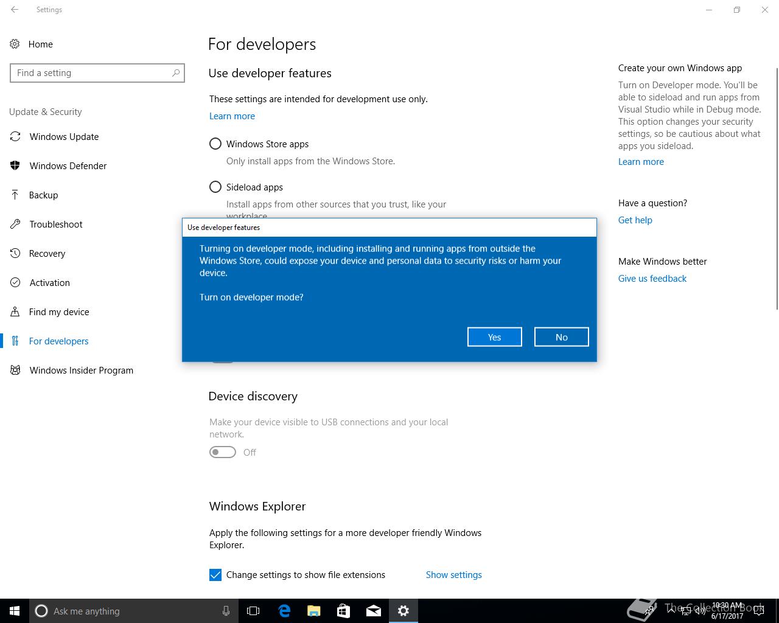779x623 pixels.
Task: Confirm developer mode with Yes
Action: [x=495, y=337]
